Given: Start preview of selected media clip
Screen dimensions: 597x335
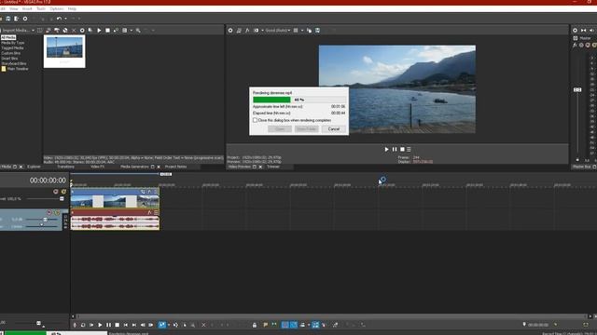Looking at the screenshot, I should [x=99, y=31].
